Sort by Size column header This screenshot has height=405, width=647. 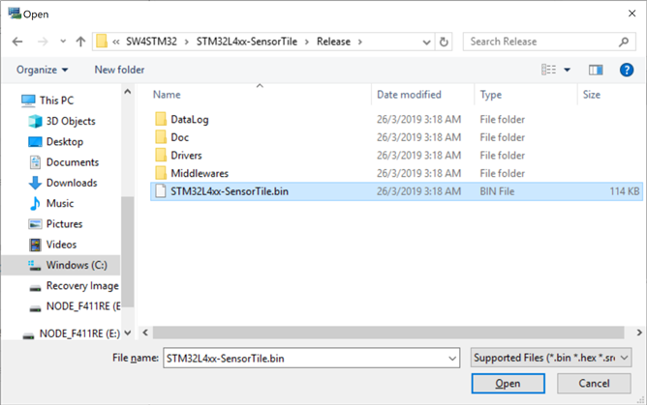click(x=591, y=95)
